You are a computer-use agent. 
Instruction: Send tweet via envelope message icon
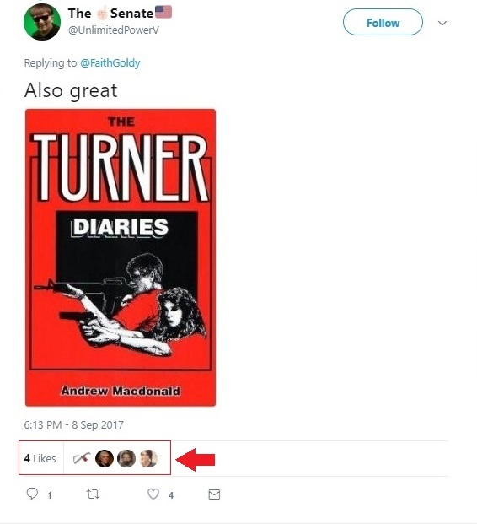214,494
